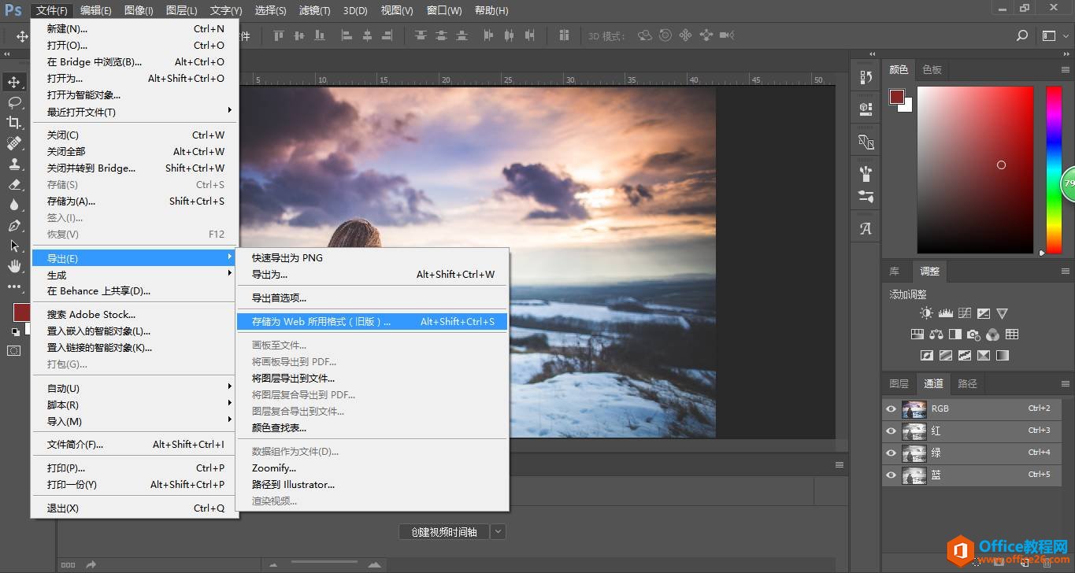This screenshot has height=573, width=1075.
Task: Toggle the 蓝 channel eye icon
Action: pos(891,475)
